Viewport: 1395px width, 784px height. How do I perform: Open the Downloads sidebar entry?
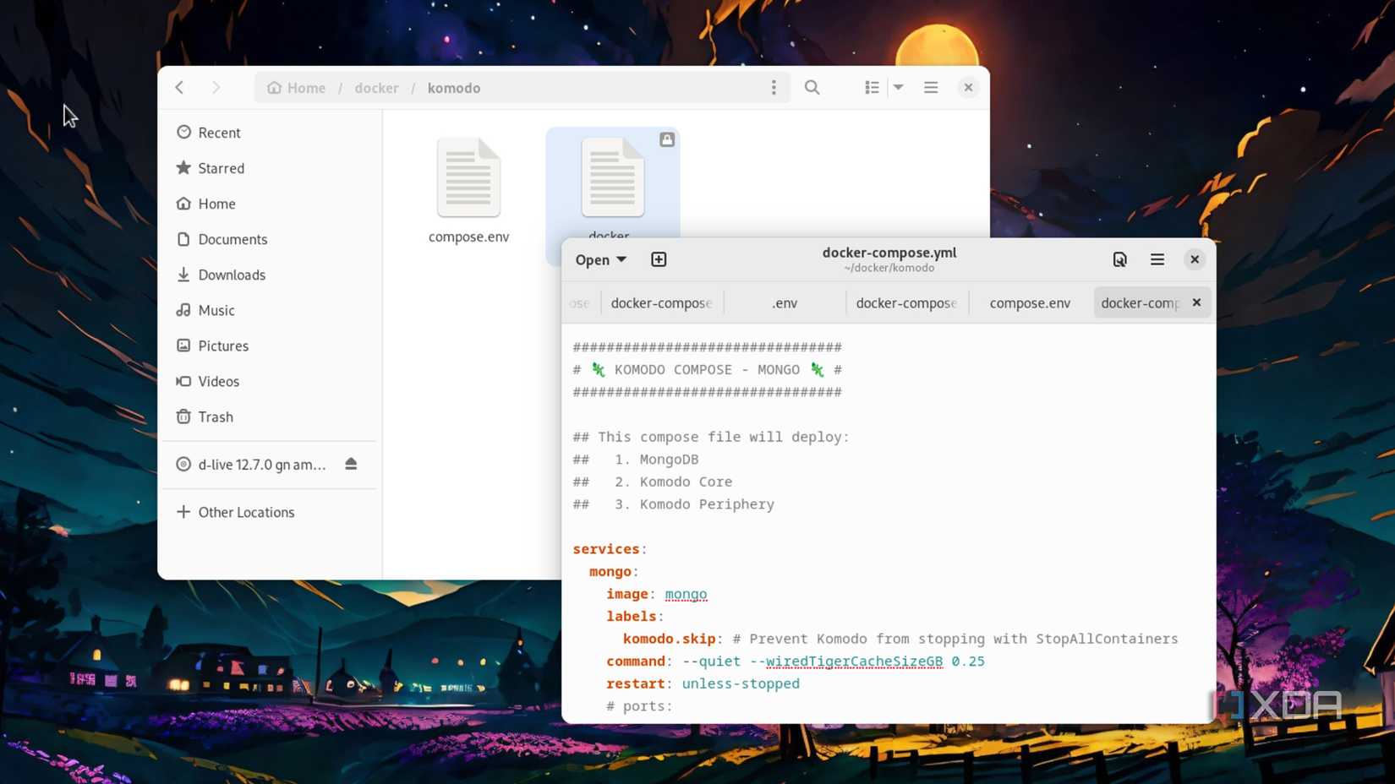[x=231, y=275]
